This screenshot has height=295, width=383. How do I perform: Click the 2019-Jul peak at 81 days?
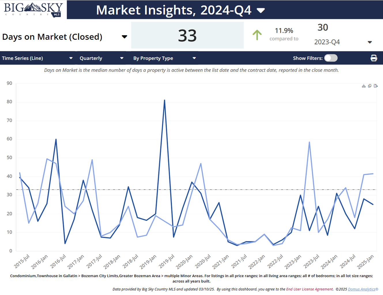tap(164, 100)
